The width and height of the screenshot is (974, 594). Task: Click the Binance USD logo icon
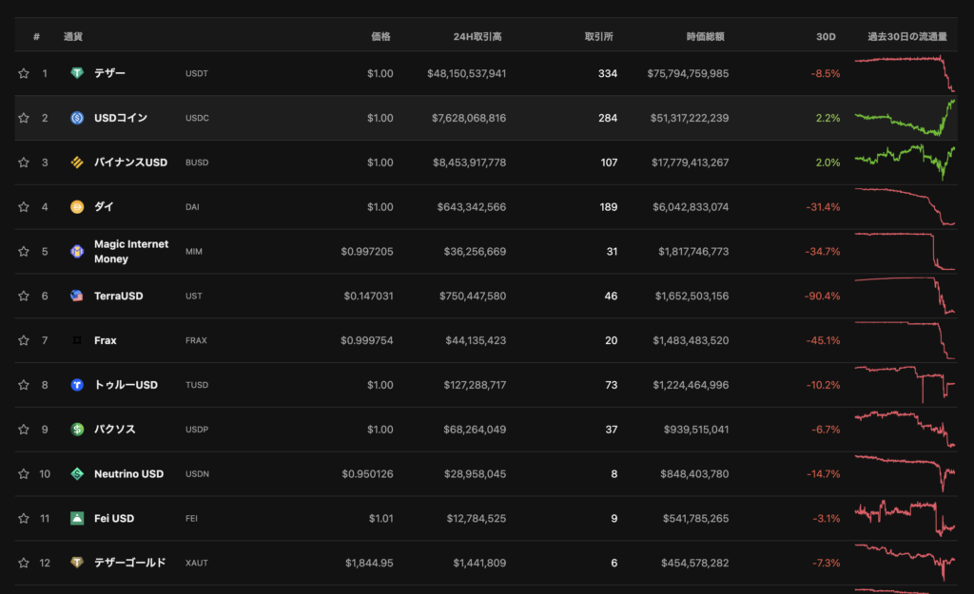(x=77, y=163)
